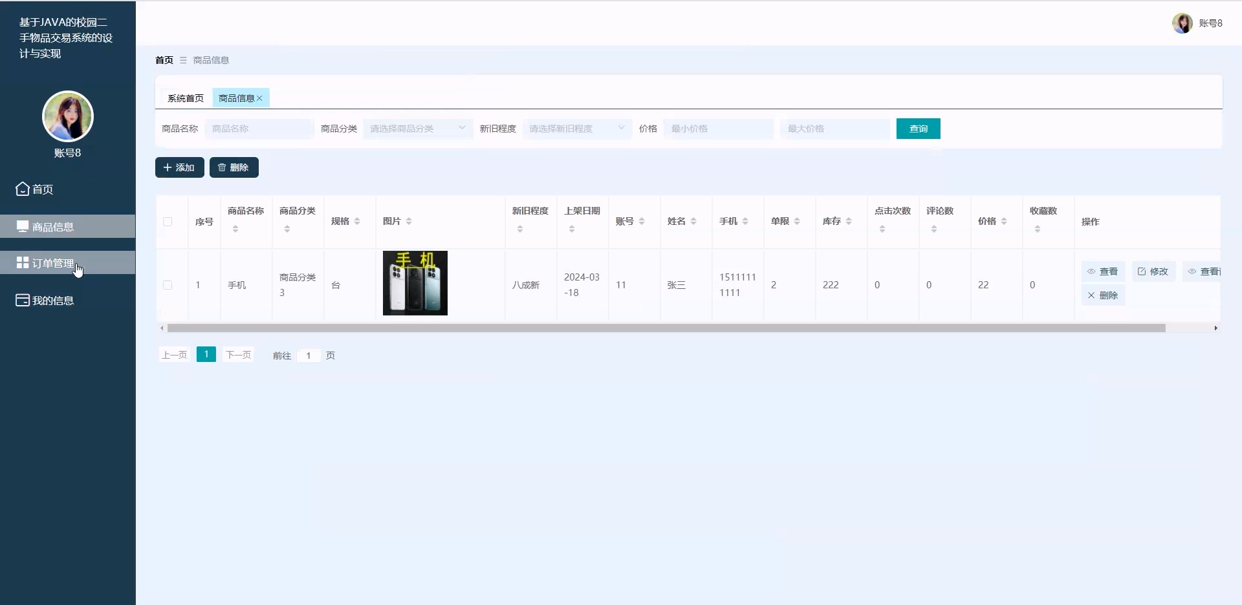Click the 前往 page number input
This screenshot has width=1242, height=605.
tap(309, 356)
